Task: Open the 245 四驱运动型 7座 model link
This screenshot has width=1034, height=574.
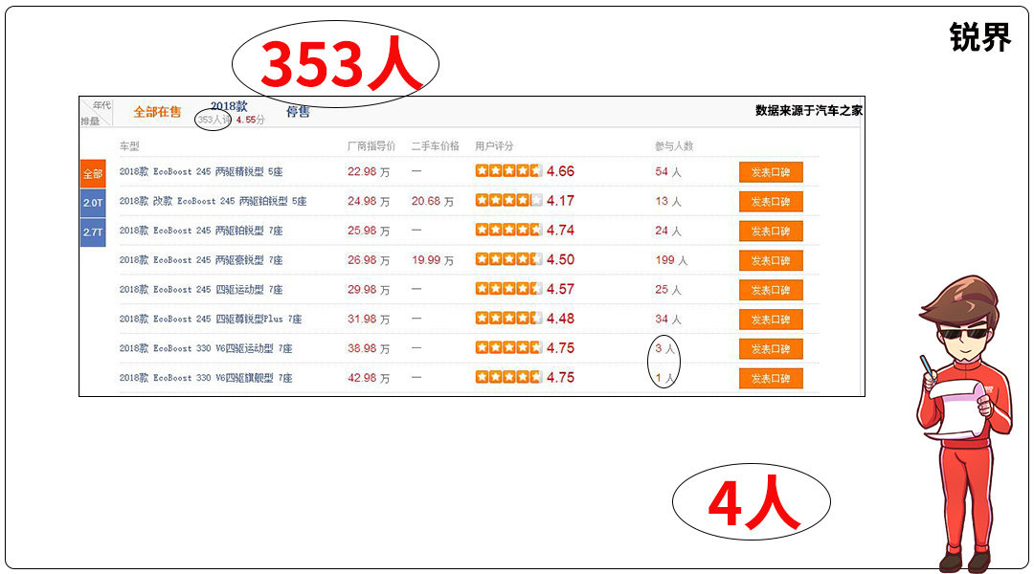Action: [201, 290]
